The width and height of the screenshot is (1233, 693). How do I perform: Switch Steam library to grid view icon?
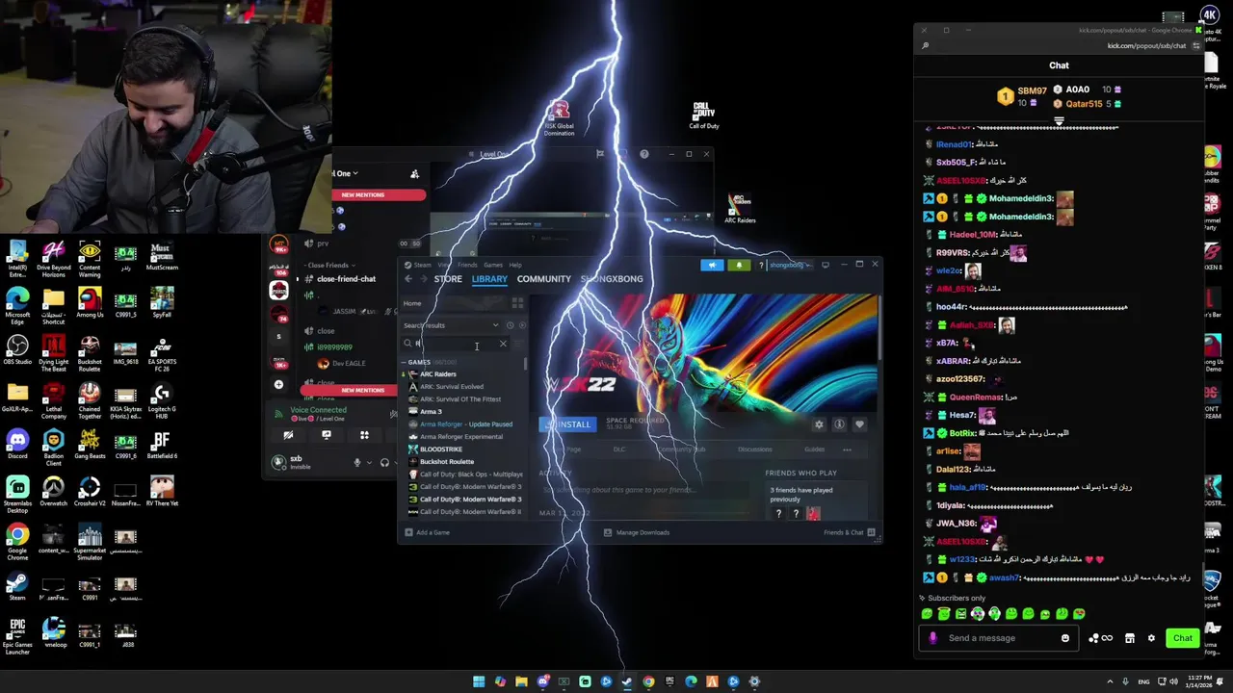tap(517, 303)
